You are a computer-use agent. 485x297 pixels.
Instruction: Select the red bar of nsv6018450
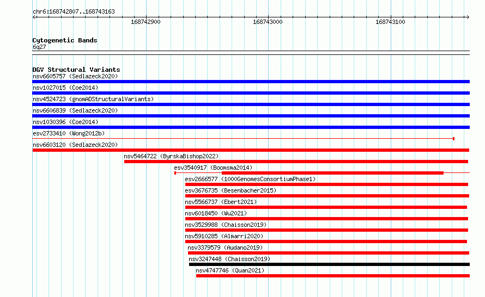(326, 219)
